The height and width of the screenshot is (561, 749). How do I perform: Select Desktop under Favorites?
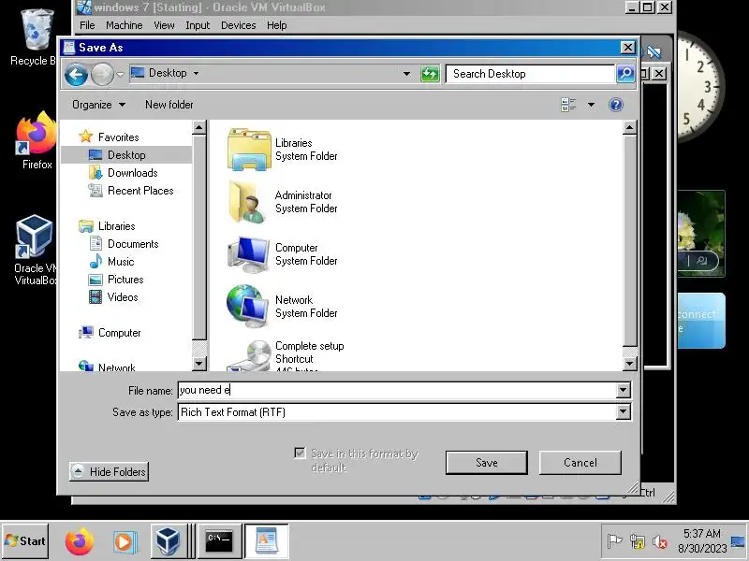(126, 155)
